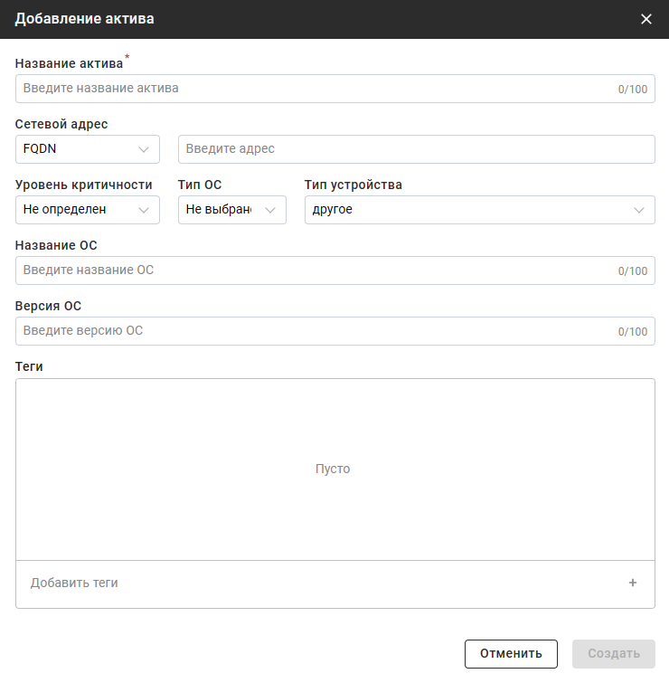Click the Добавить теги input

316,583
